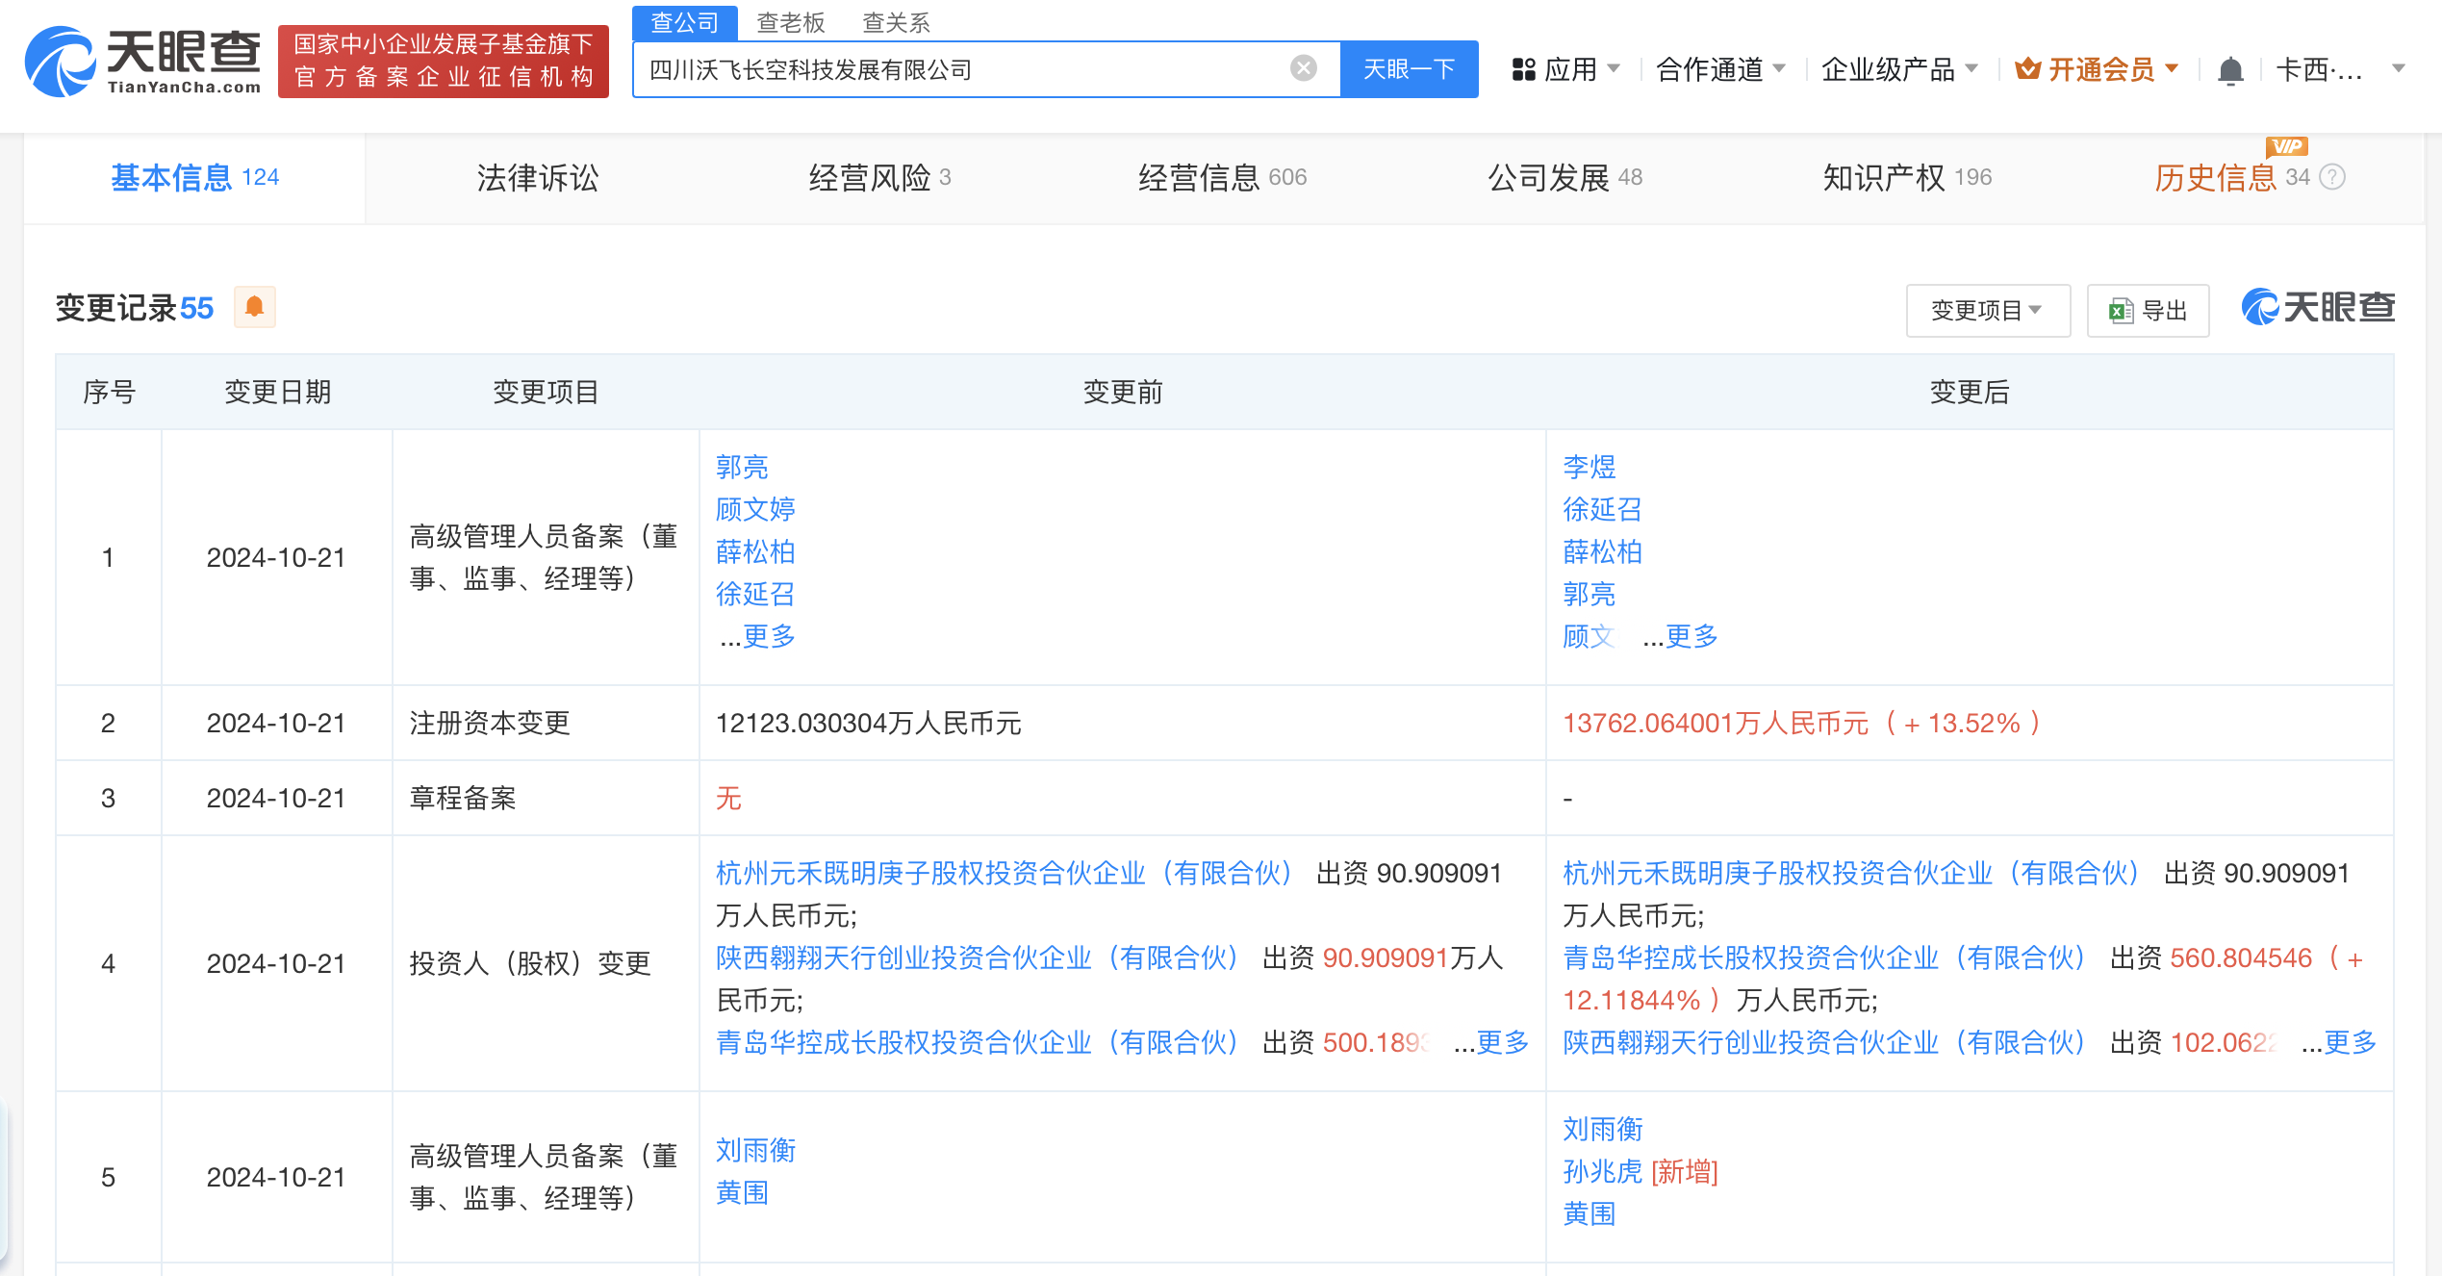Viewport: 2442px width, 1276px height.
Task: Open the 企业级产品 dropdown
Action: [x=1898, y=69]
